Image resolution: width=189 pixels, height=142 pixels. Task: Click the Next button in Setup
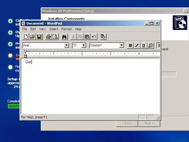149,123
